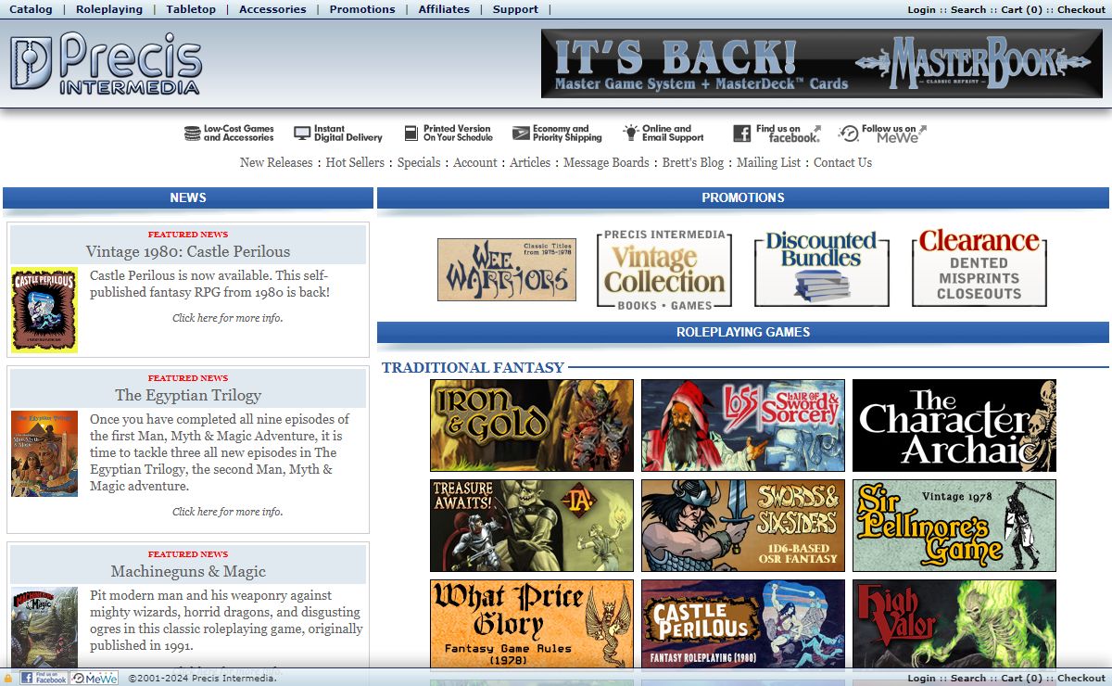Open the Catalog menu

tap(31, 9)
